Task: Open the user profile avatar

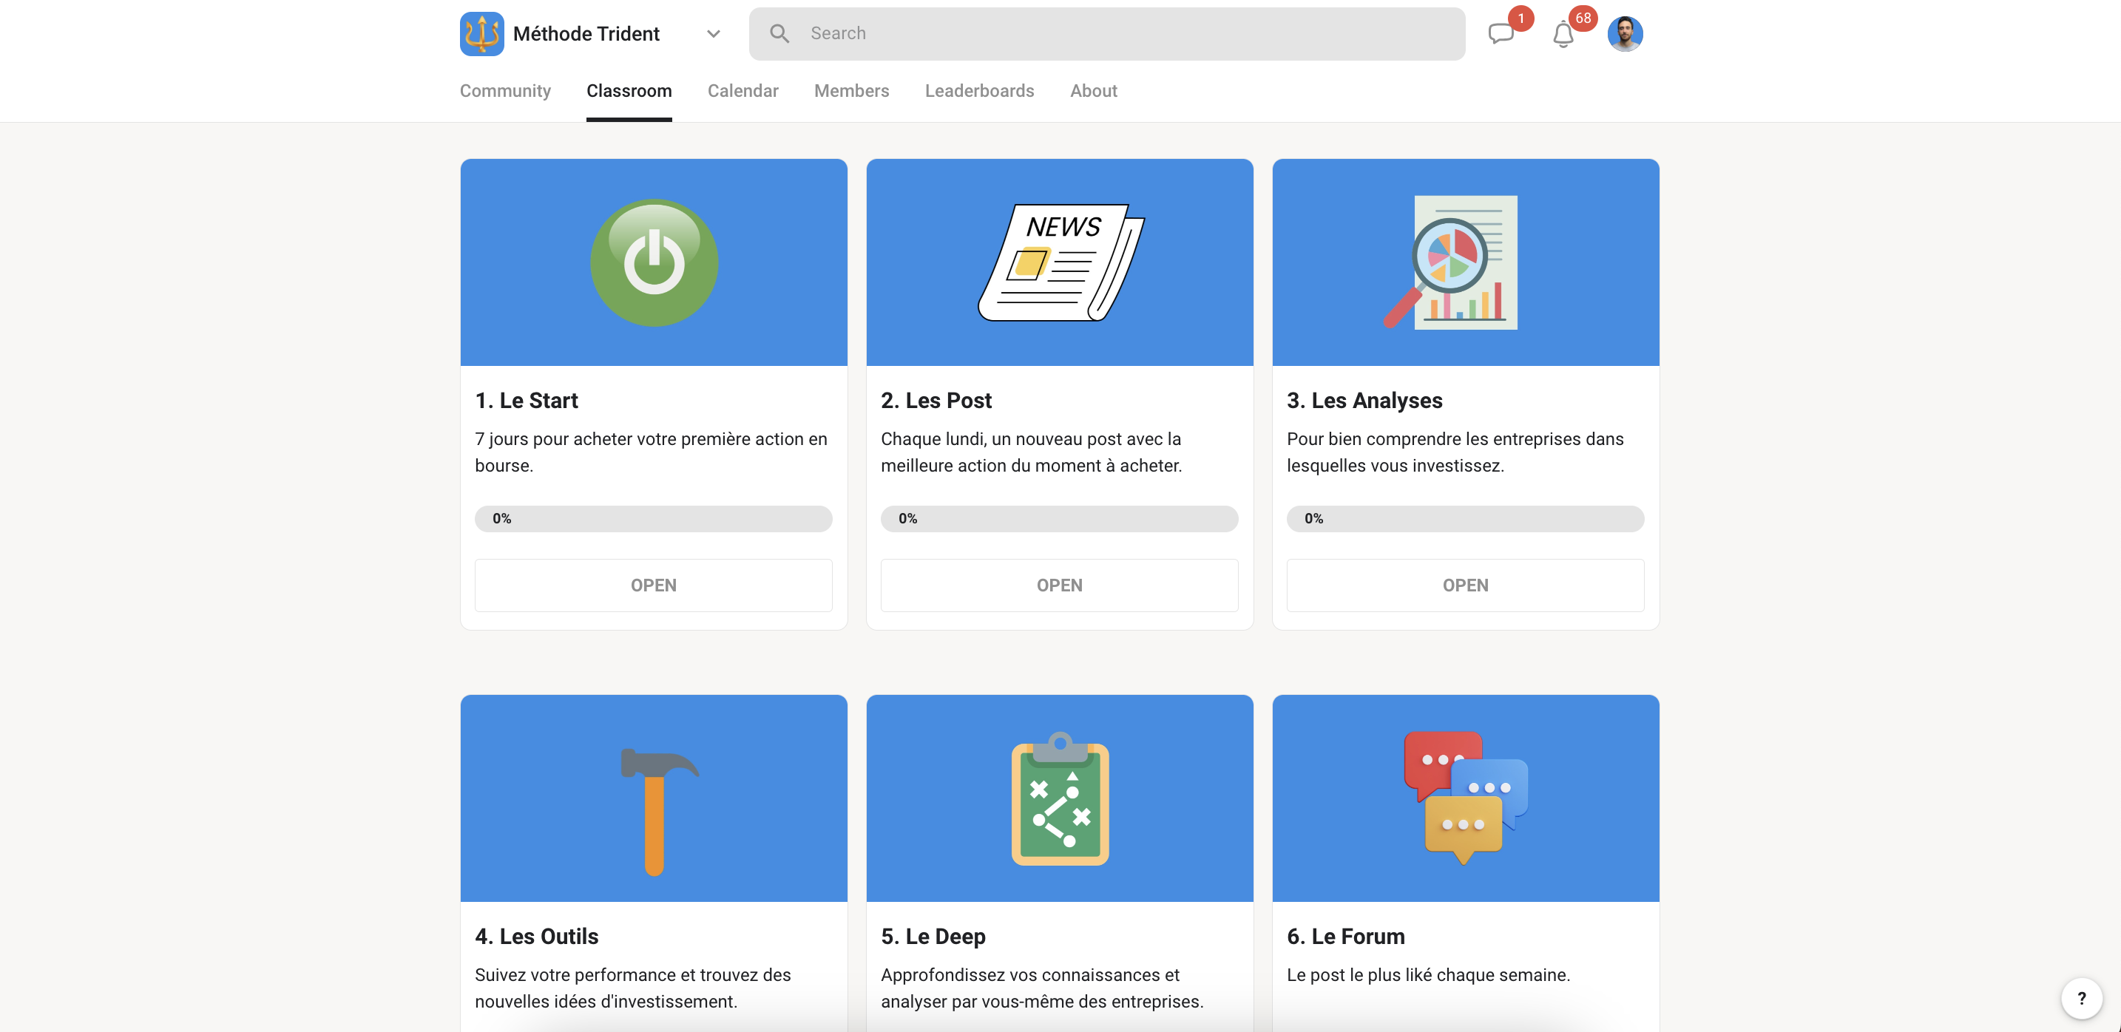Action: pos(1625,34)
